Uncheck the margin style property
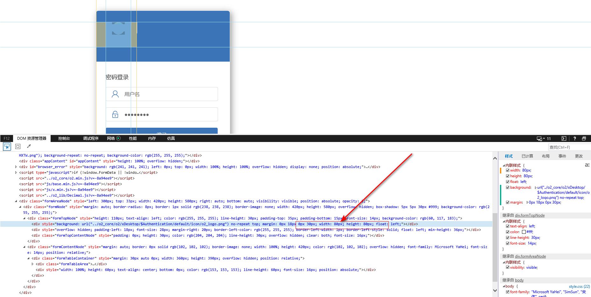The image size is (591, 297). 508,202
